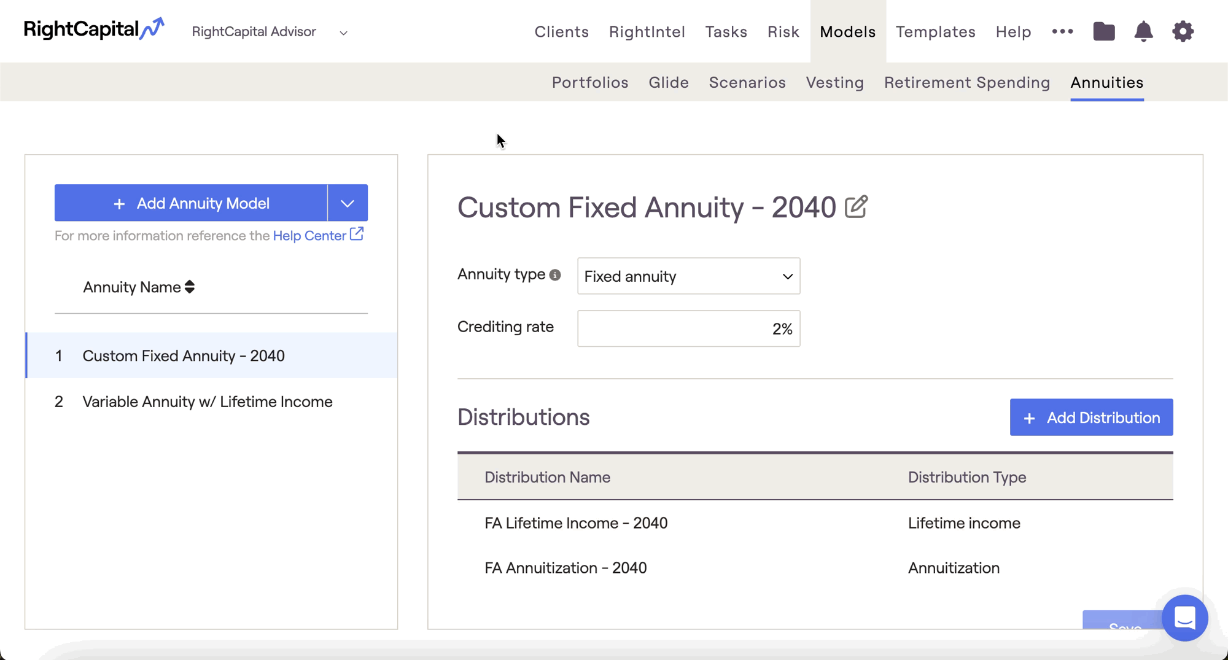Viewport: 1228px width, 660px height.
Task: Sort list by Annuity Name arrows
Action: tap(190, 287)
